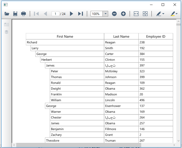Click the Last Name column header
182x148 pixels.
point(121,36)
